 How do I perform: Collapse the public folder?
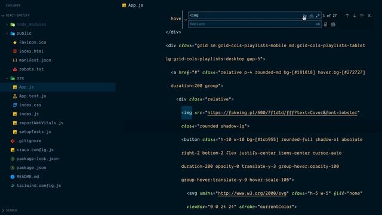(7, 33)
